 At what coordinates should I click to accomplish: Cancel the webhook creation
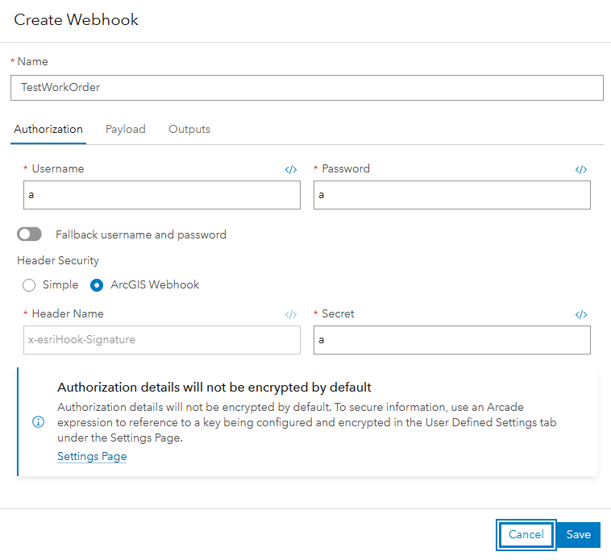point(526,534)
